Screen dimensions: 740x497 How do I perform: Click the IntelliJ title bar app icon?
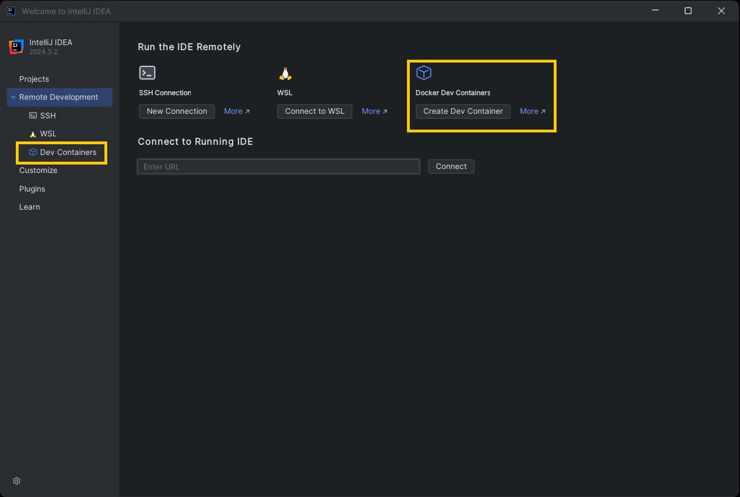[x=11, y=11]
